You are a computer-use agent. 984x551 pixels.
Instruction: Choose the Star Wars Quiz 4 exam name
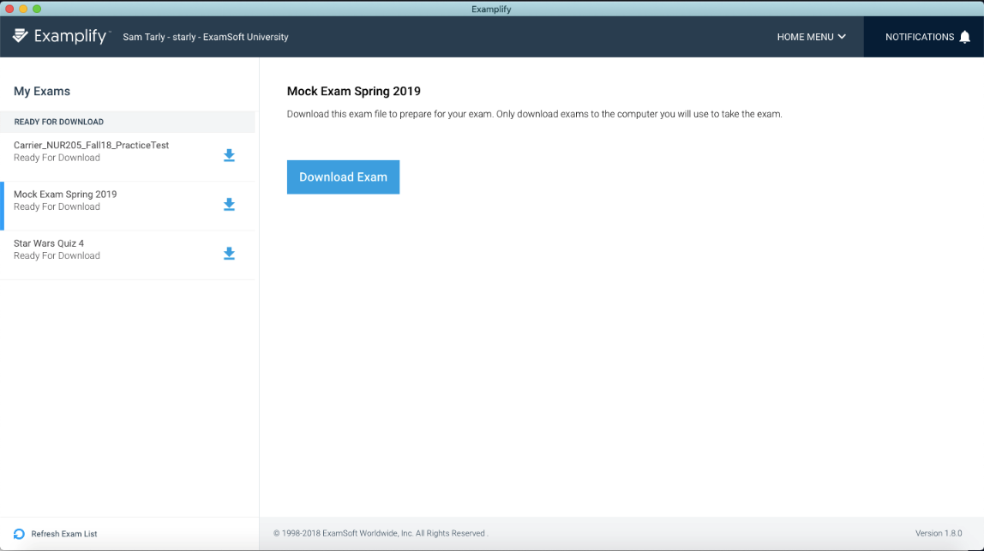49,243
